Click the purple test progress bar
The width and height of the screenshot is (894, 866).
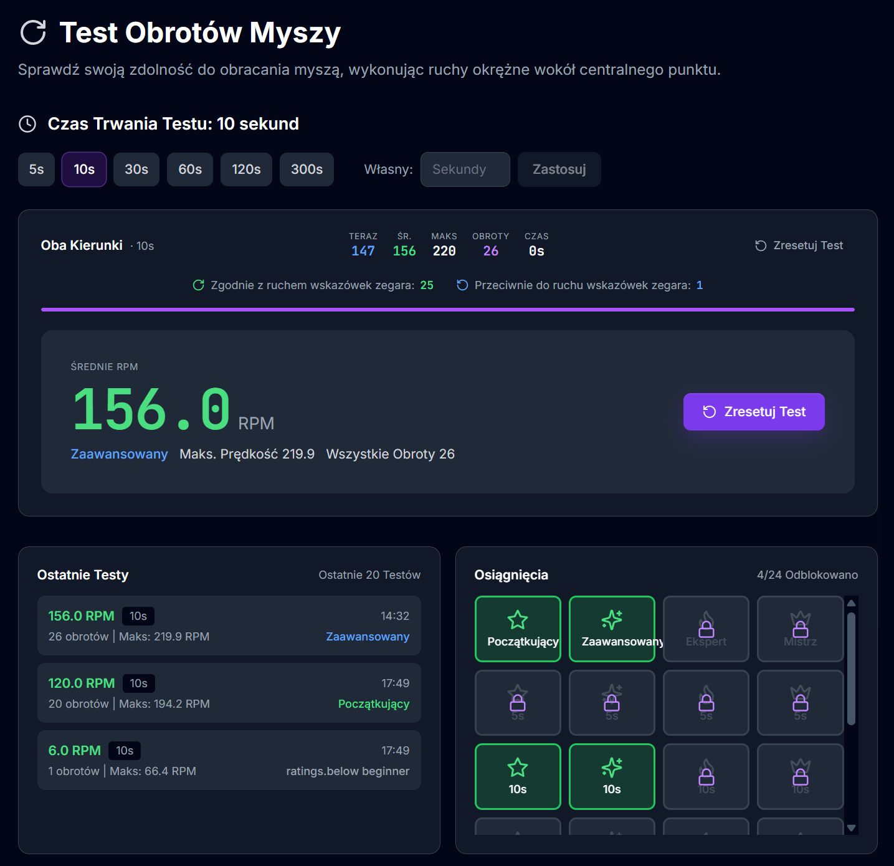click(x=448, y=309)
